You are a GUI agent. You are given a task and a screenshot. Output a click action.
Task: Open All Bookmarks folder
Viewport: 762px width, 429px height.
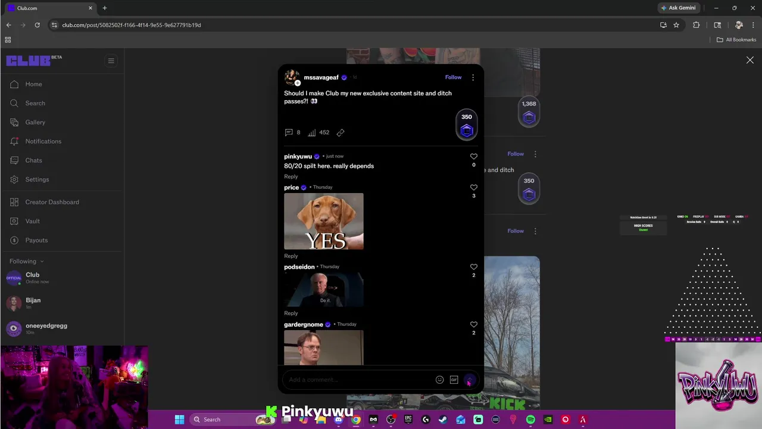point(736,40)
